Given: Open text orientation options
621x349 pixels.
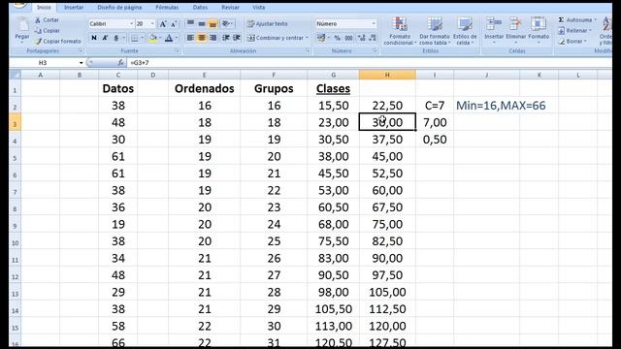Looking at the screenshot, I should click(x=227, y=23).
